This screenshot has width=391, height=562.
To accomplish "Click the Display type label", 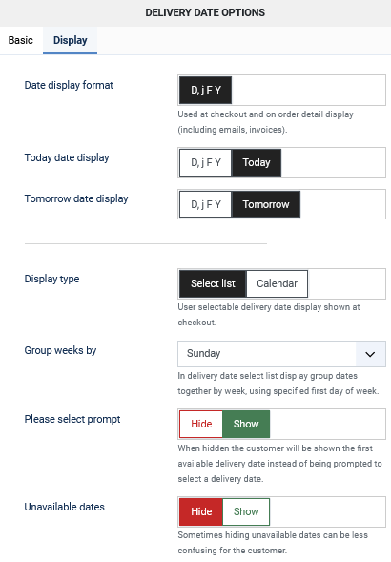I will (x=51, y=279).
